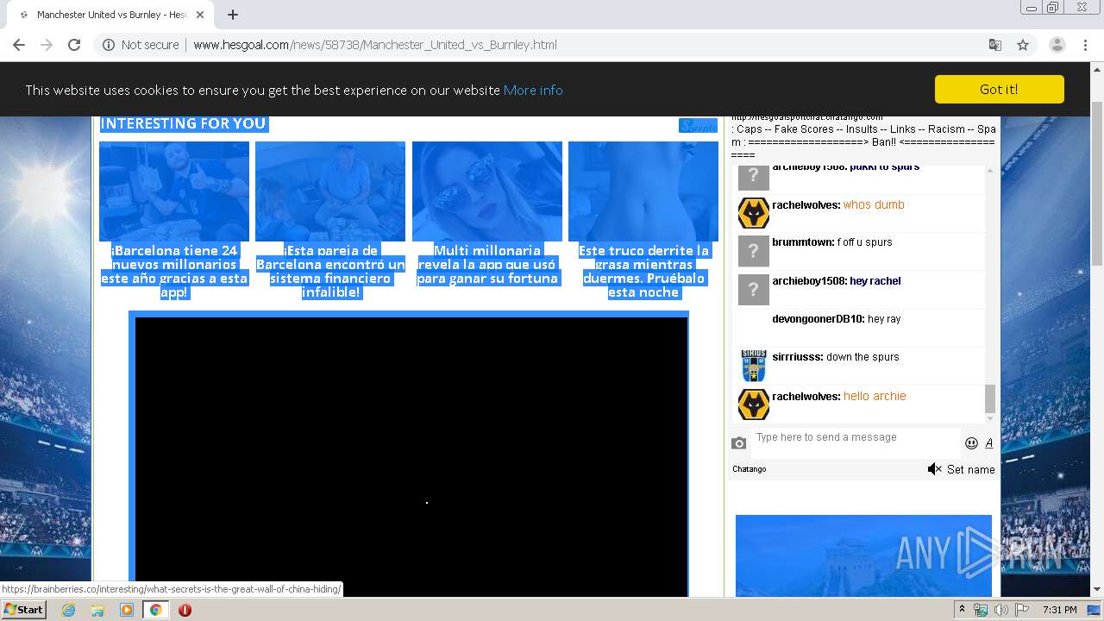
Task: Open the Chatango link
Action: point(749,469)
